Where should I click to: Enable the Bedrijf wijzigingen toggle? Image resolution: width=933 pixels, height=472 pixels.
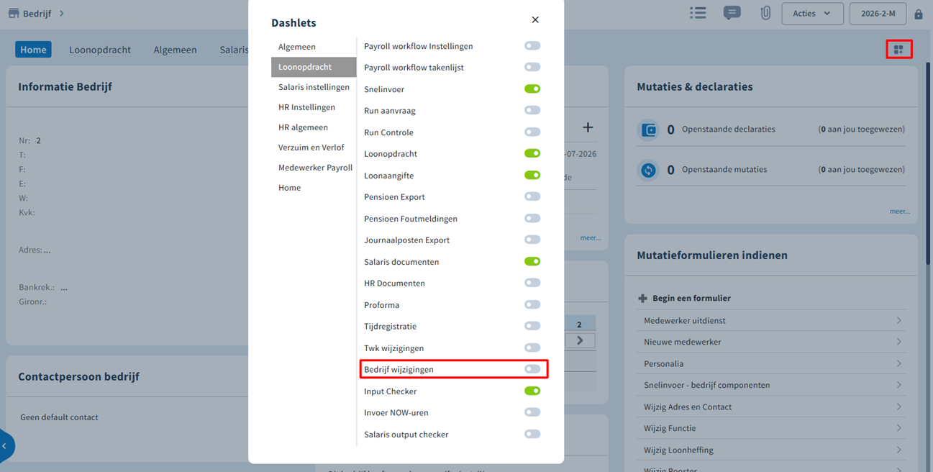click(532, 369)
